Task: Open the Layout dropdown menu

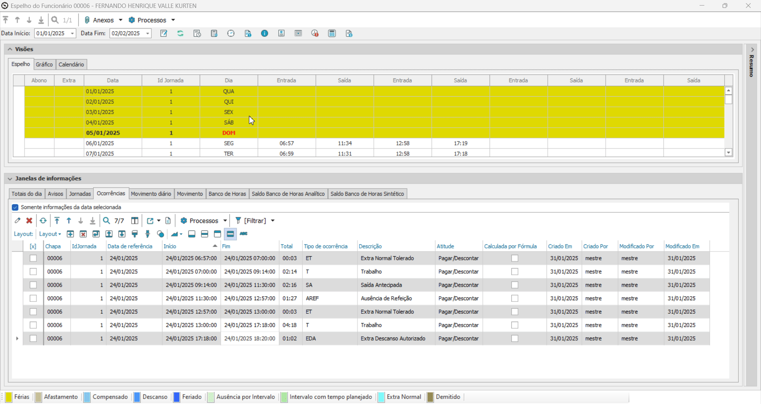Action: pos(50,234)
